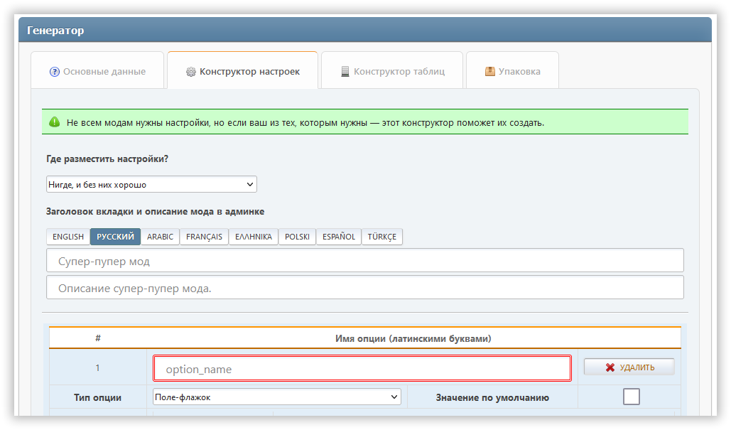This screenshot has width=731, height=430.
Task: Toggle the Значение по умолчанию checkbox
Action: (x=631, y=397)
